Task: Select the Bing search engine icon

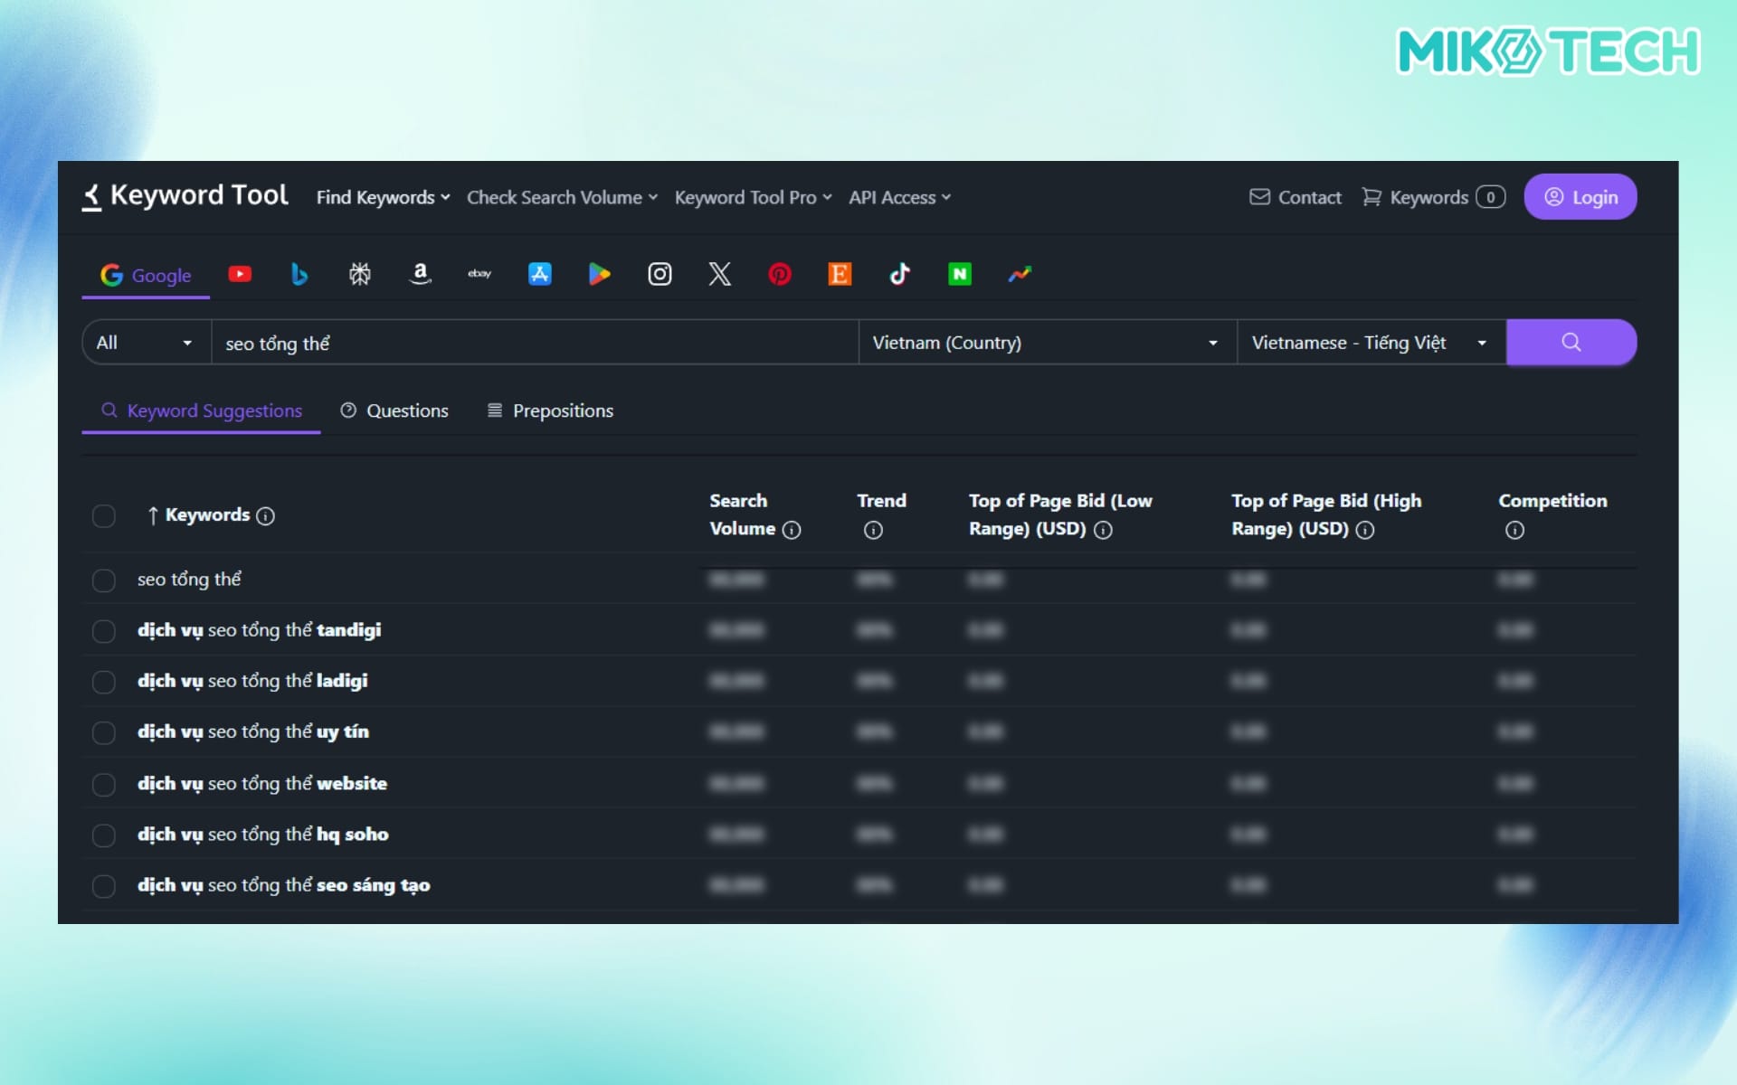Action: point(299,274)
